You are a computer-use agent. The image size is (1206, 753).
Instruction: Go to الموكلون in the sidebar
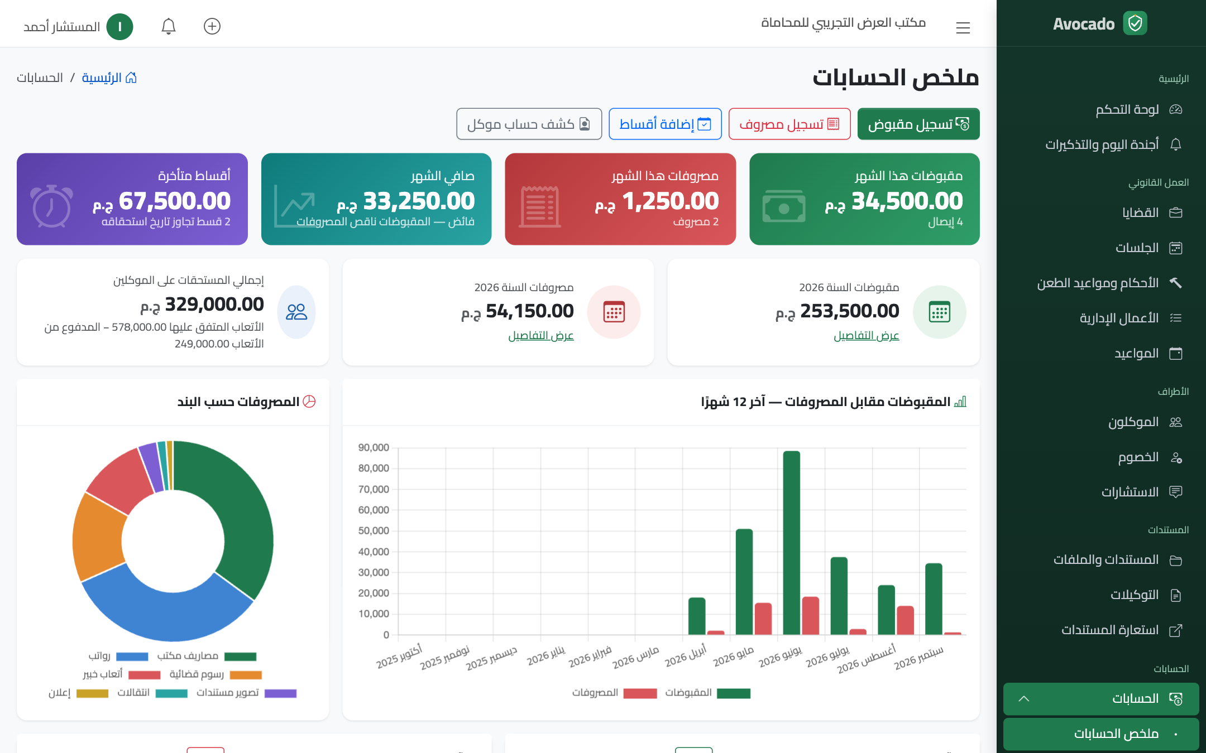[x=1101, y=422]
